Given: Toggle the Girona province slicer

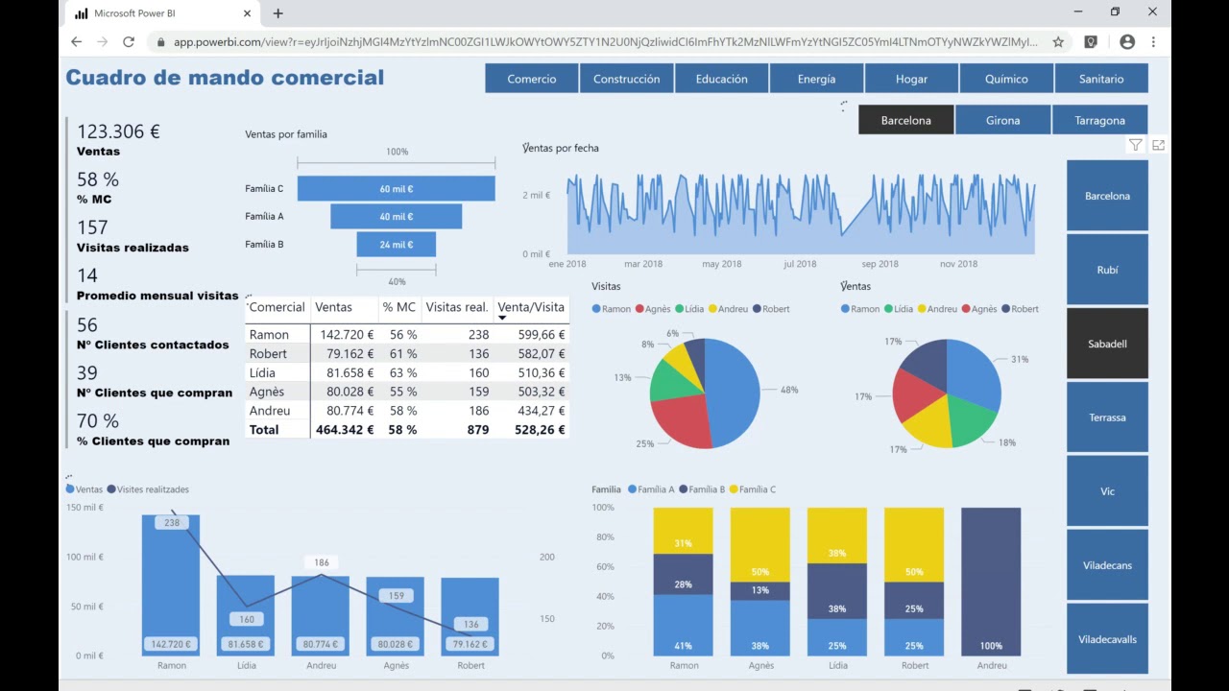Looking at the screenshot, I should coord(1003,120).
